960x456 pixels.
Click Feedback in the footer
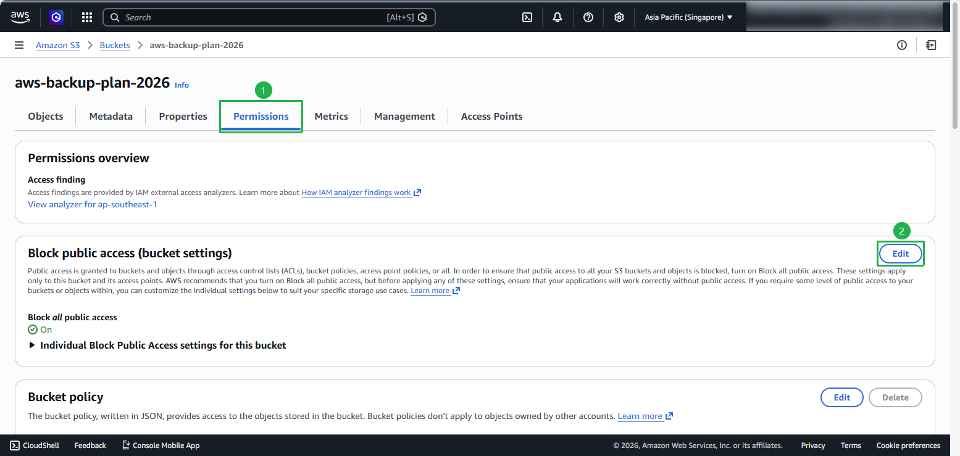90,445
